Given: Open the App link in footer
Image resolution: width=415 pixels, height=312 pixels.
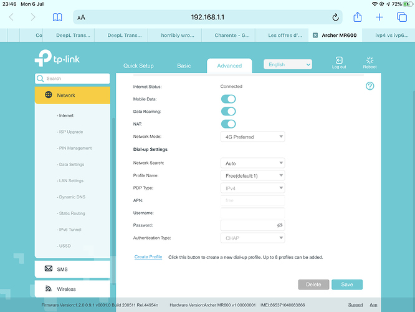Looking at the screenshot, I should tap(373, 305).
